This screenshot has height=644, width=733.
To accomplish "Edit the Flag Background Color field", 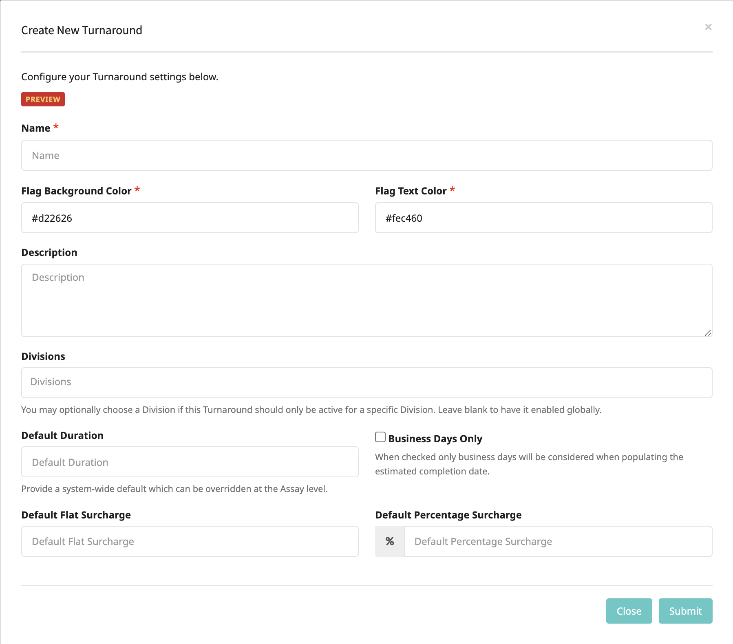I will (x=190, y=218).
